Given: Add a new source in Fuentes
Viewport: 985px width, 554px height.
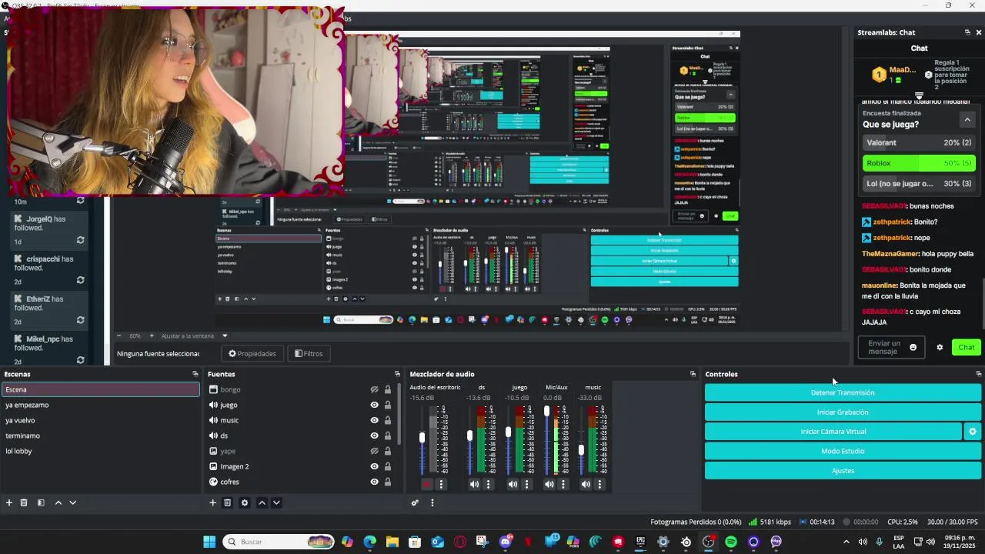Looking at the screenshot, I should click(212, 502).
